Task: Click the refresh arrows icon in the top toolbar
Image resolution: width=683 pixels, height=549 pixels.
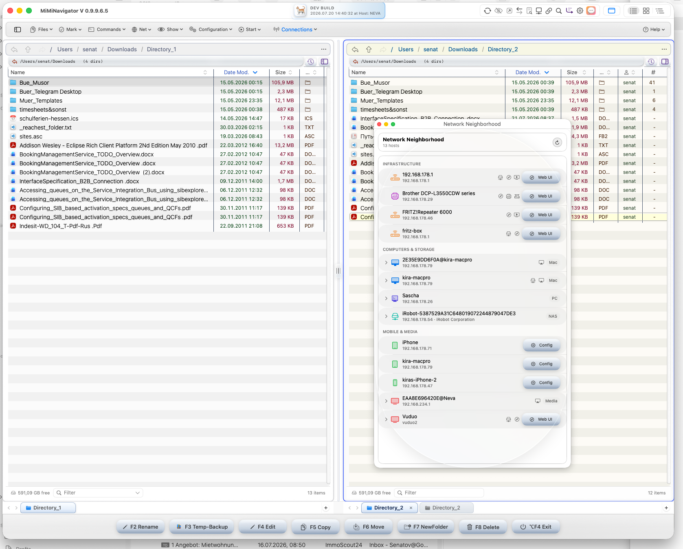Action: pos(488,11)
